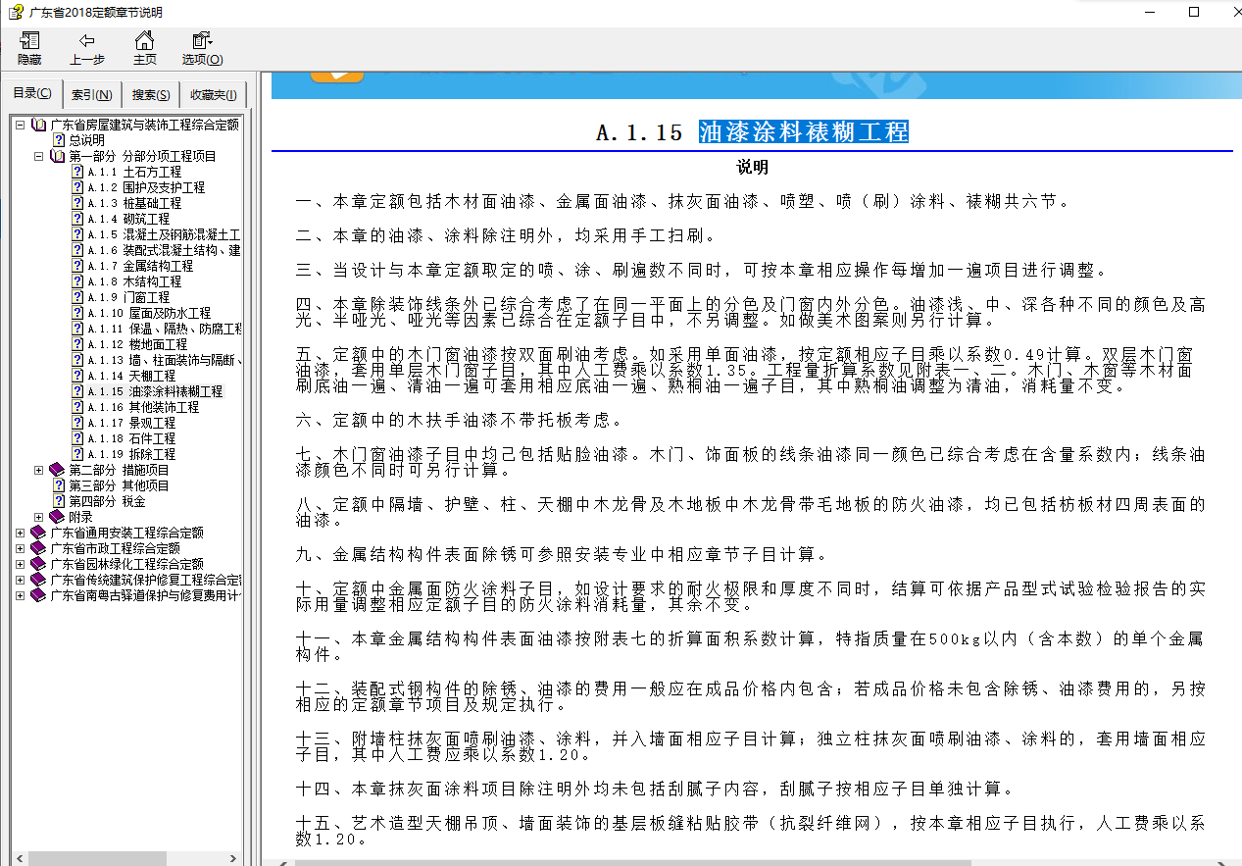Viewport: 1242px width, 866px height.
Task: Click the content heading 油漆涂料裱糊工程
Action: (804, 132)
